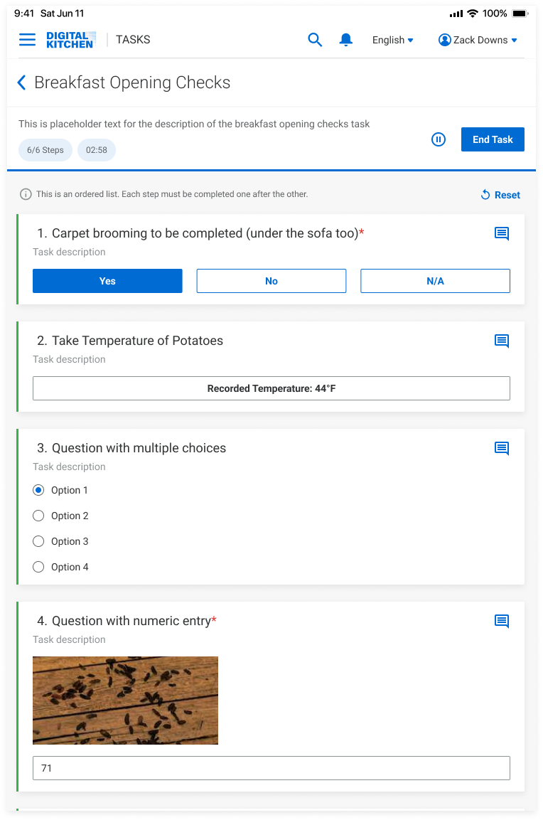543x820 pixels.
Task: Open comment icon for carpet brooming step
Action: coord(502,233)
